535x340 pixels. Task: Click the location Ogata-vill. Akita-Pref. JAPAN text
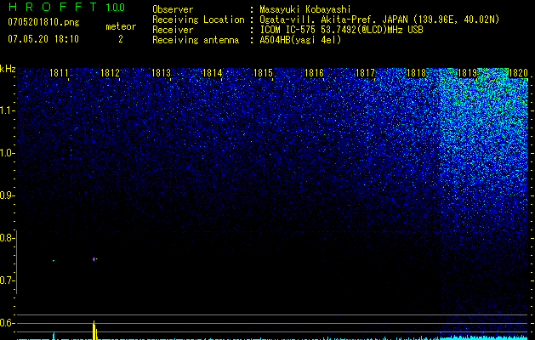click(x=333, y=20)
